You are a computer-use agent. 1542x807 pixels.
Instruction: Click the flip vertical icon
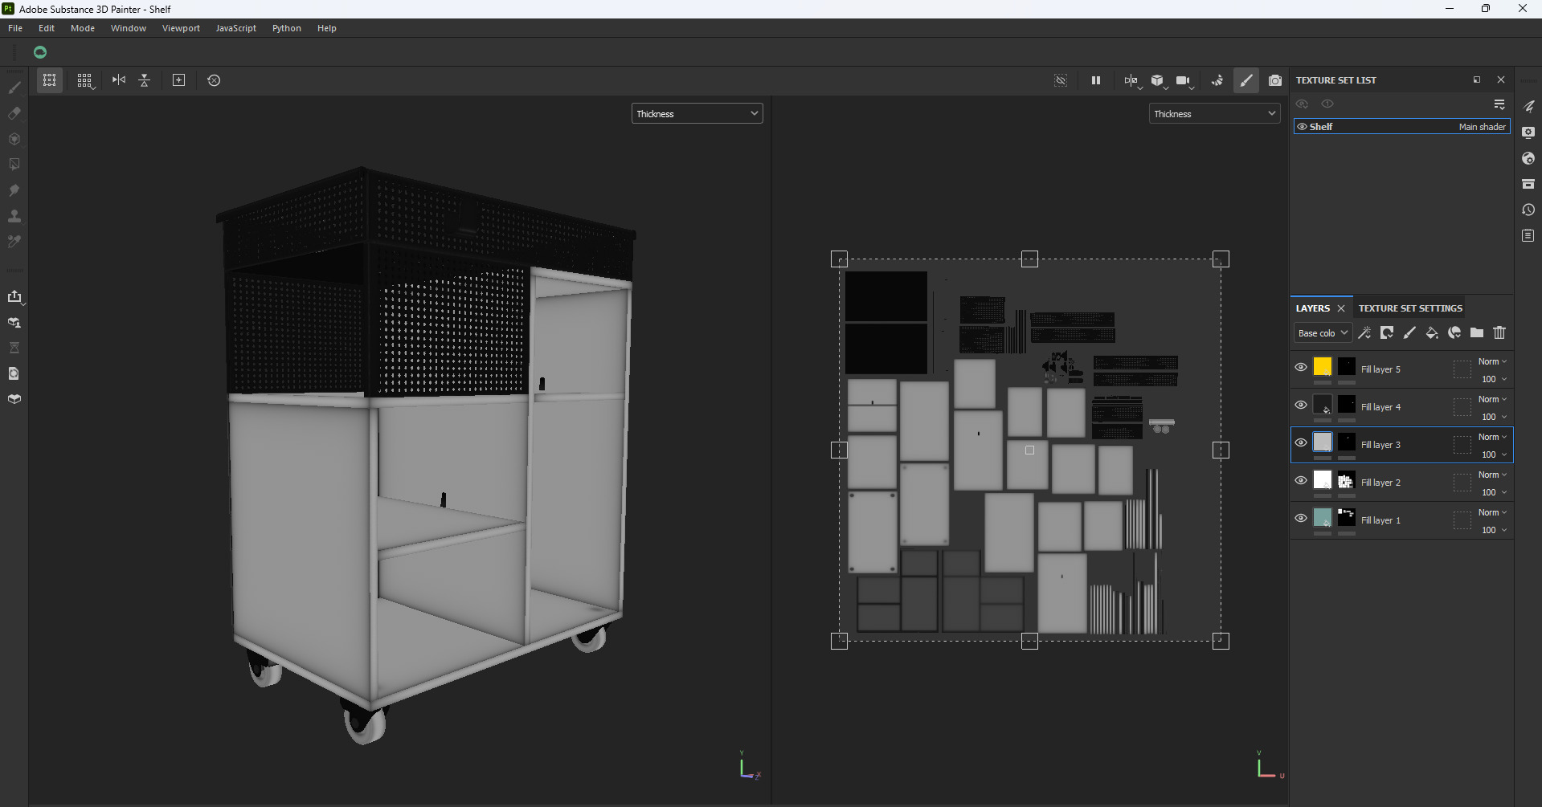tap(145, 80)
